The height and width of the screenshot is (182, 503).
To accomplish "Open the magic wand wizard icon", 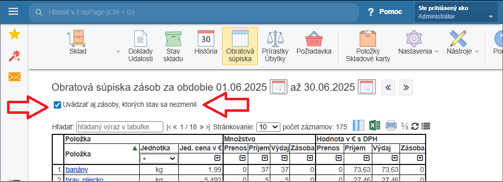I will (15, 56).
